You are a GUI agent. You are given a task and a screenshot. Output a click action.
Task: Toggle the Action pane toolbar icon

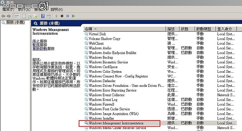pyautogui.click(x=49, y=16)
